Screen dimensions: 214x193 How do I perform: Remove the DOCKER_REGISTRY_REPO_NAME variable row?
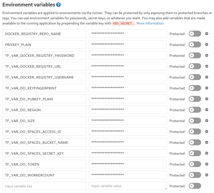(207, 34)
